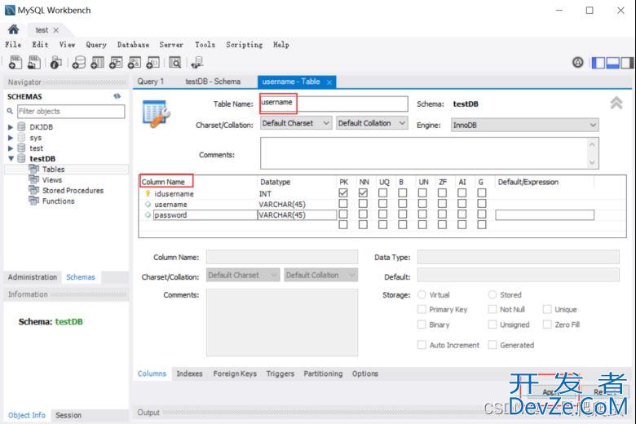Viewport: 636px width, 424px height.
Task: Reconnect to DBMS icon
Action: [197, 63]
